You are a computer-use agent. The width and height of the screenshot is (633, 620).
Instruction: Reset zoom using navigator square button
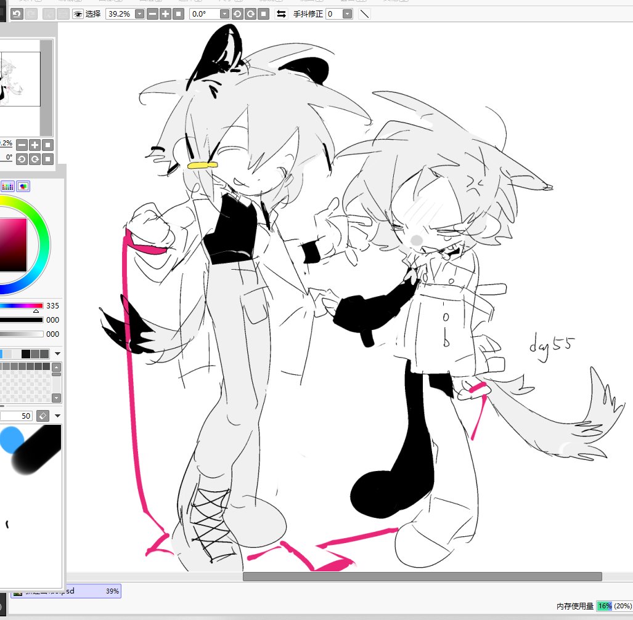tap(47, 145)
